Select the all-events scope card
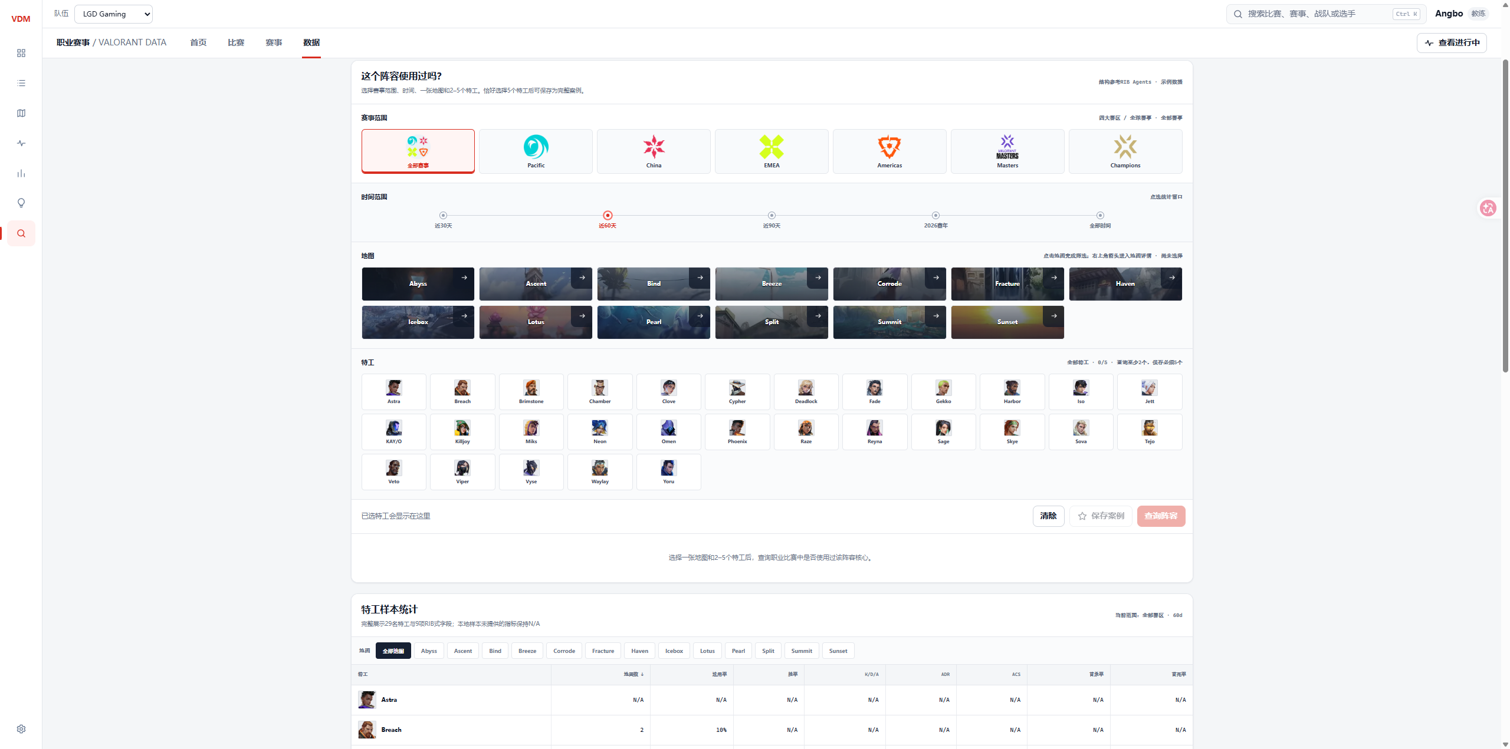 point(418,151)
